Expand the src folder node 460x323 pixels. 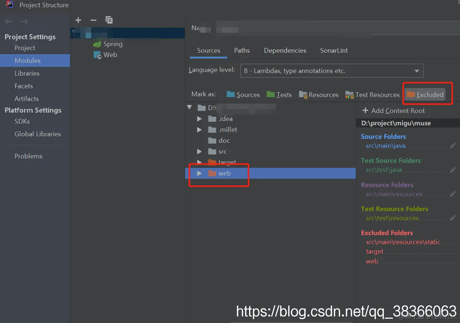point(199,152)
